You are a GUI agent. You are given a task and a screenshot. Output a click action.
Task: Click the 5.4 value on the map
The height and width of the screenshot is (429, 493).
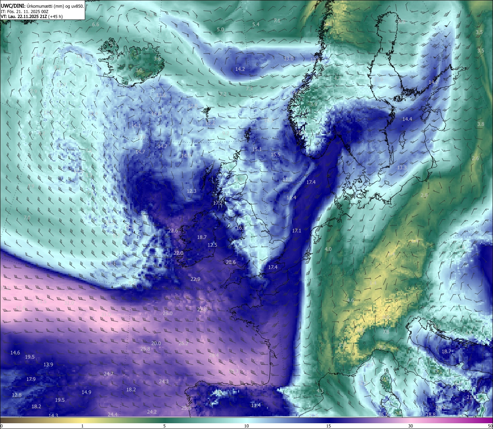(256, 24)
